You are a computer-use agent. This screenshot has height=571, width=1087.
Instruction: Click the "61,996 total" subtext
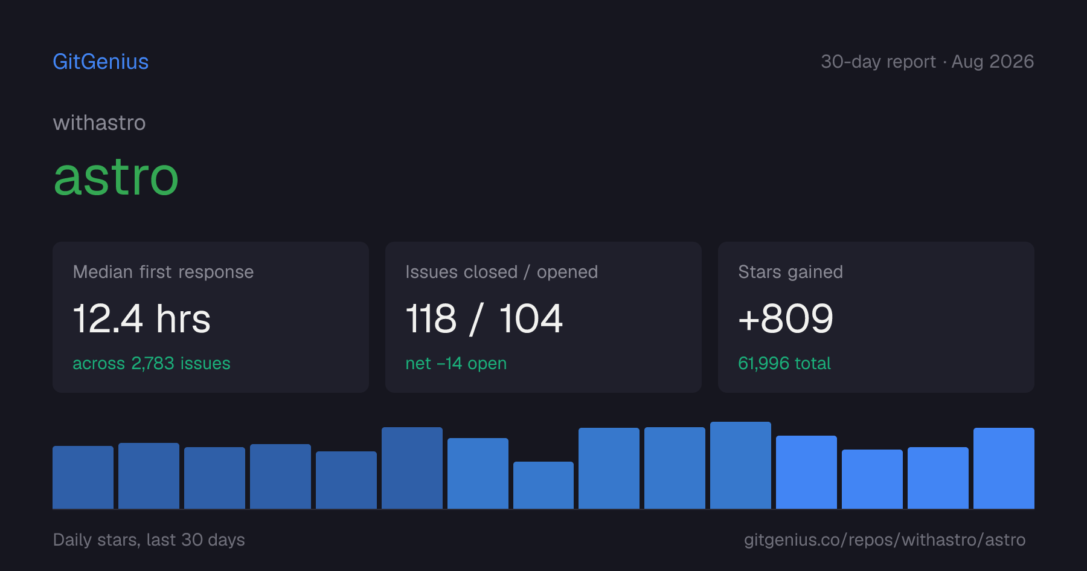(784, 363)
